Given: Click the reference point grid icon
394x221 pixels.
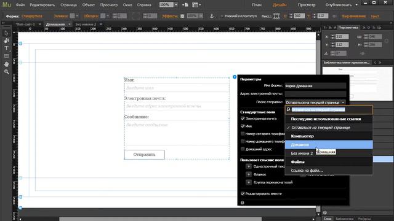Looking at the screenshot, I should coord(276,16).
